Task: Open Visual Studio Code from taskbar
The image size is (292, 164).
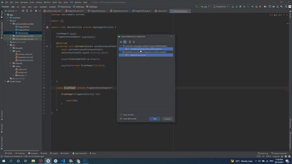Action: 63,161
